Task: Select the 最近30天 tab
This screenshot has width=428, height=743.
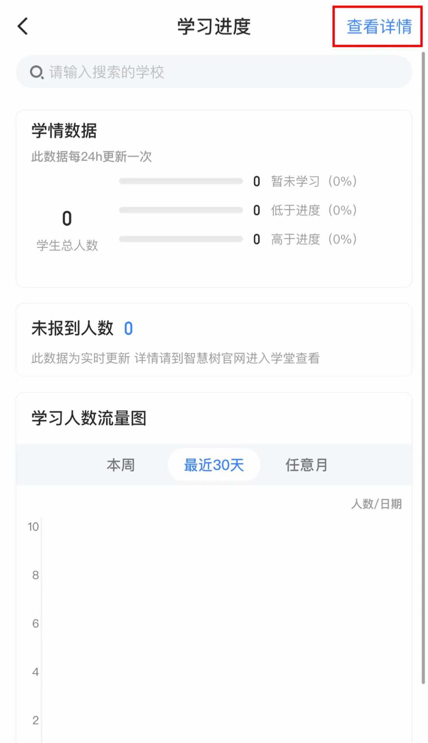Action: click(x=214, y=465)
